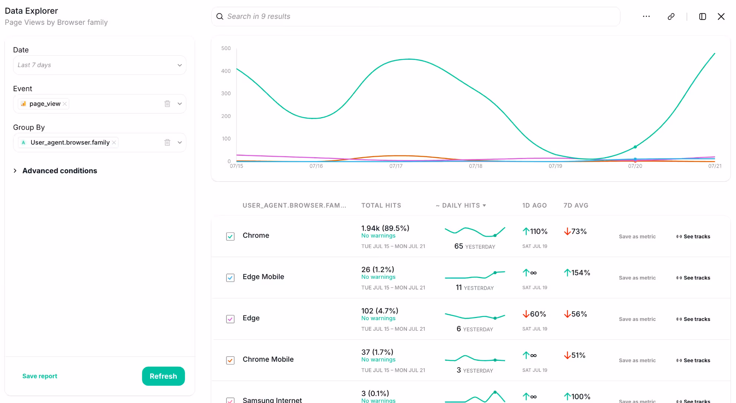Remove User_agent.browser.family tag with its x

point(114,142)
